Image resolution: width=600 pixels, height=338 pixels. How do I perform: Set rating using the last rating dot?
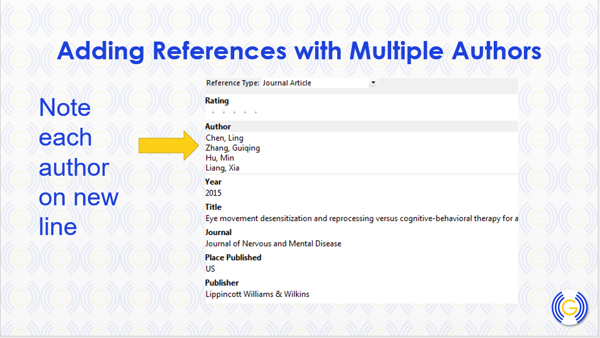tap(256, 113)
